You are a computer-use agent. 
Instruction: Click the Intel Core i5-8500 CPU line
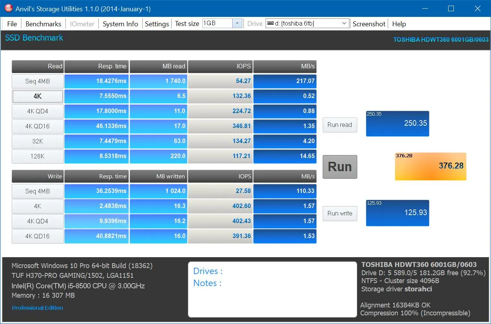click(x=78, y=286)
